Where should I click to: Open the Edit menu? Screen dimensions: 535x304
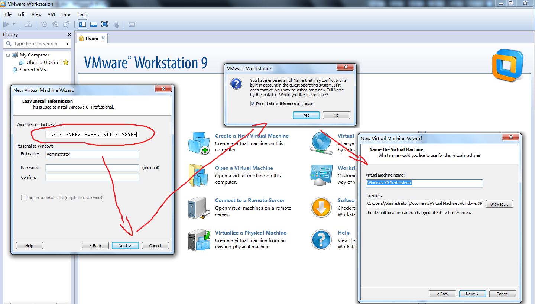coord(22,14)
